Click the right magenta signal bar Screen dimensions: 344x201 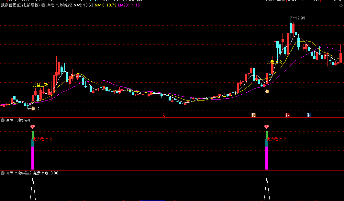(x=267, y=158)
